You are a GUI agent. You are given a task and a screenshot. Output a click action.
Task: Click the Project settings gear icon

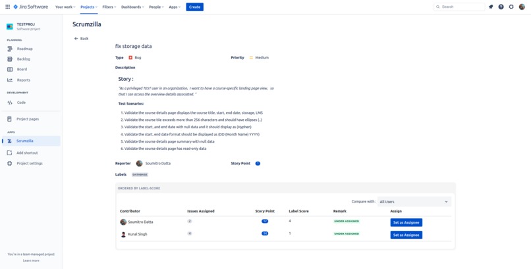click(x=9, y=163)
